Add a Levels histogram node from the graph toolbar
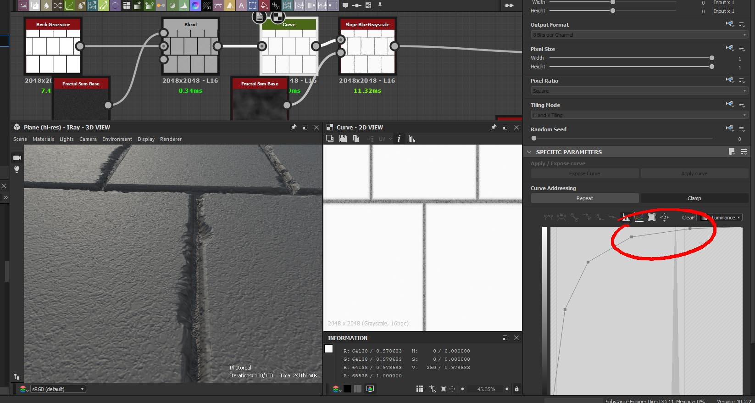The image size is (755, 403). [x=184, y=6]
